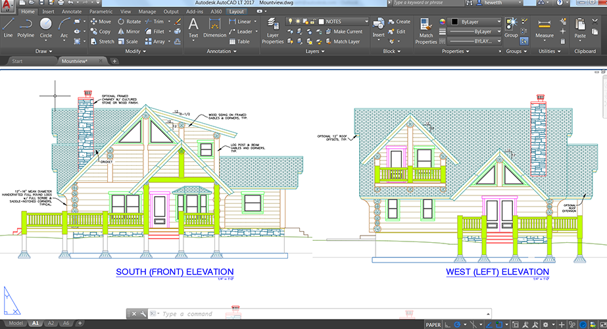Open the ByLayer color dropdown
The image size is (607, 329).
click(x=474, y=22)
